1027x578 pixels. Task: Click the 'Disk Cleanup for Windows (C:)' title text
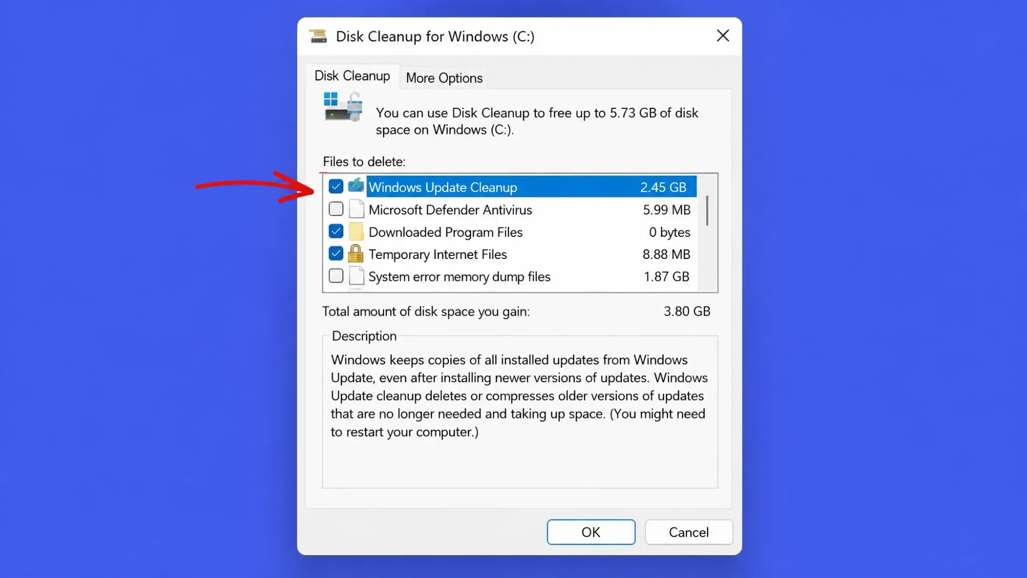[x=435, y=36]
